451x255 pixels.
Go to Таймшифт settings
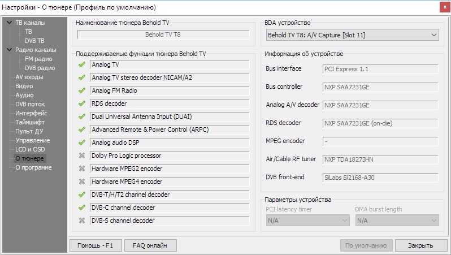[x=31, y=122]
